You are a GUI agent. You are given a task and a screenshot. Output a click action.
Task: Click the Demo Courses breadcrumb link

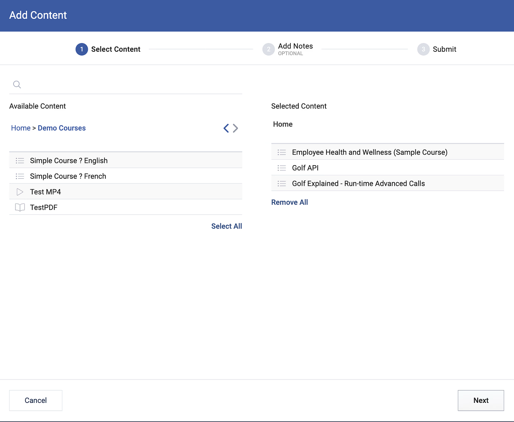[x=62, y=128]
